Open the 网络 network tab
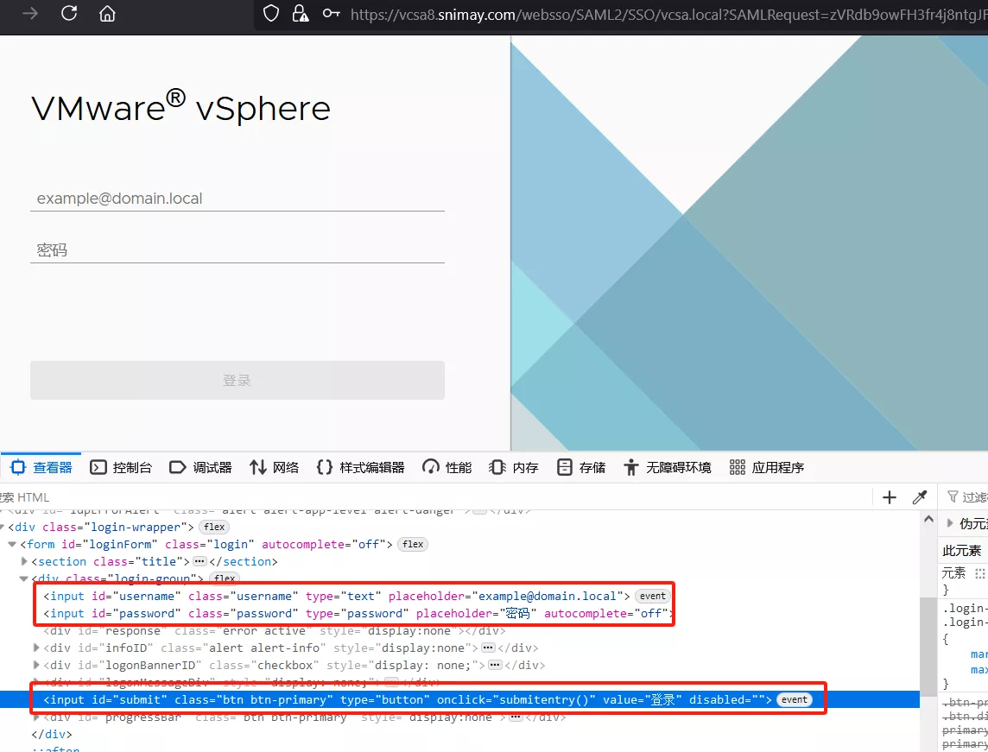This screenshot has width=988, height=752. [x=274, y=467]
